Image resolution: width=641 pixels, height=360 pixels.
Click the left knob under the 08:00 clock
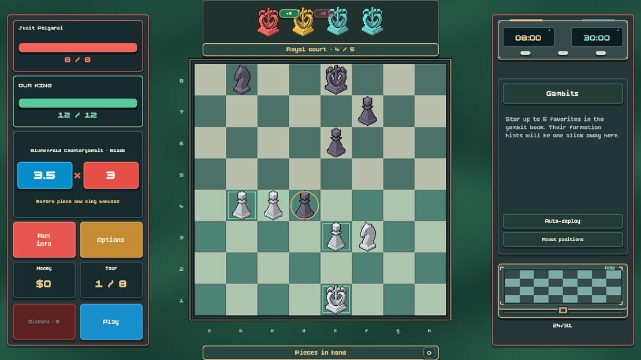point(526,53)
